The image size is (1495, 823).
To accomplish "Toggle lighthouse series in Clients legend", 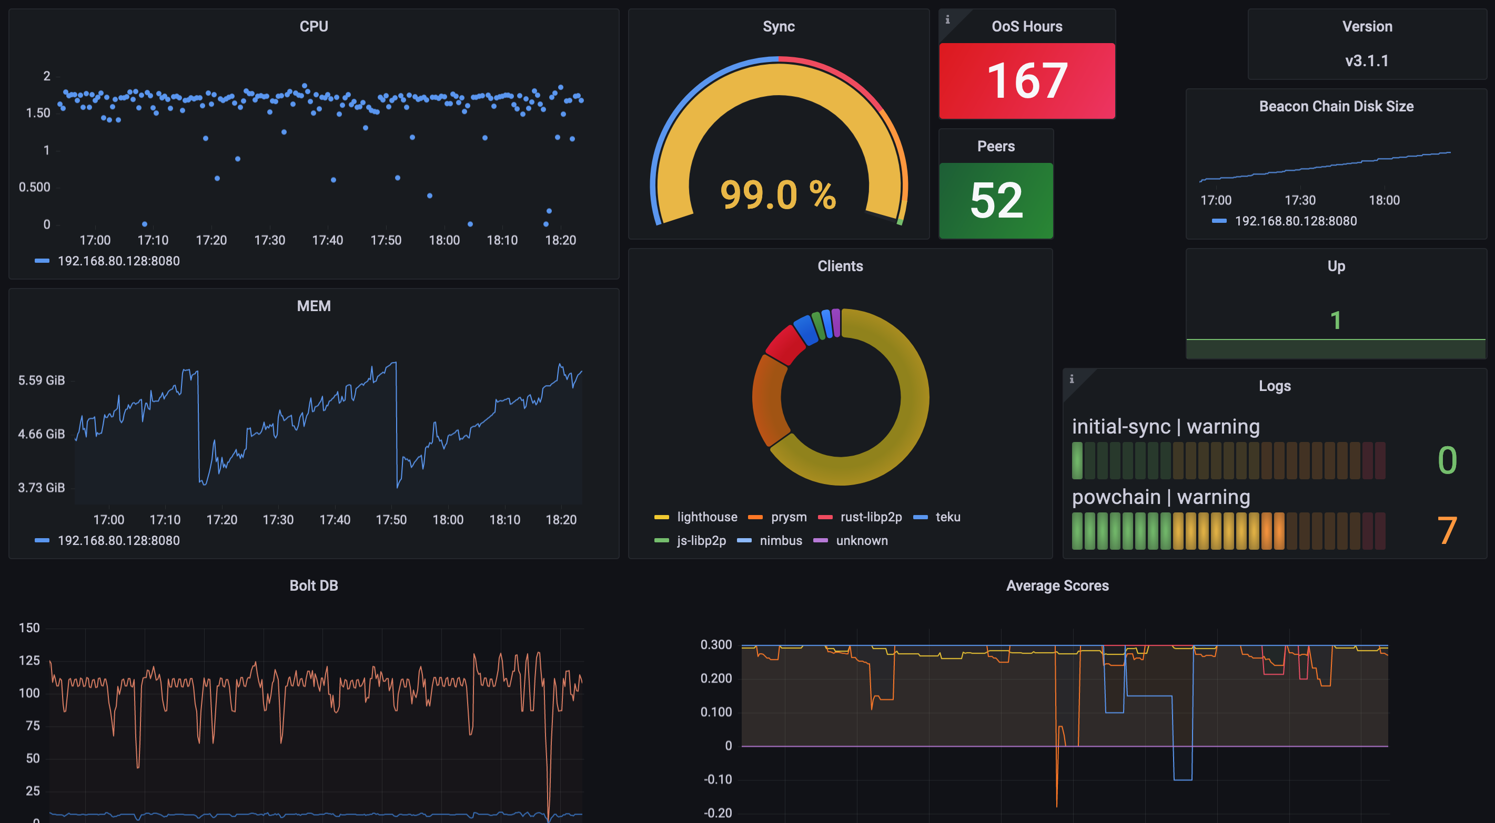I will pyautogui.click(x=707, y=517).
